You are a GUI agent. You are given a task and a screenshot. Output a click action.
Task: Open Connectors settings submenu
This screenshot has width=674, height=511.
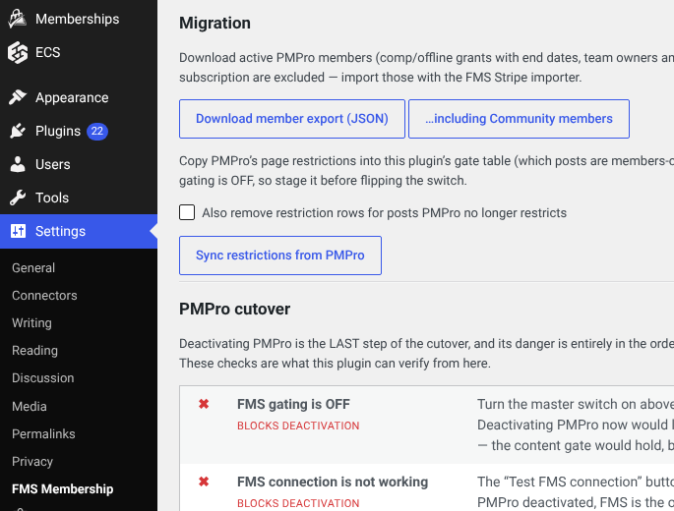tap(44, 296)
